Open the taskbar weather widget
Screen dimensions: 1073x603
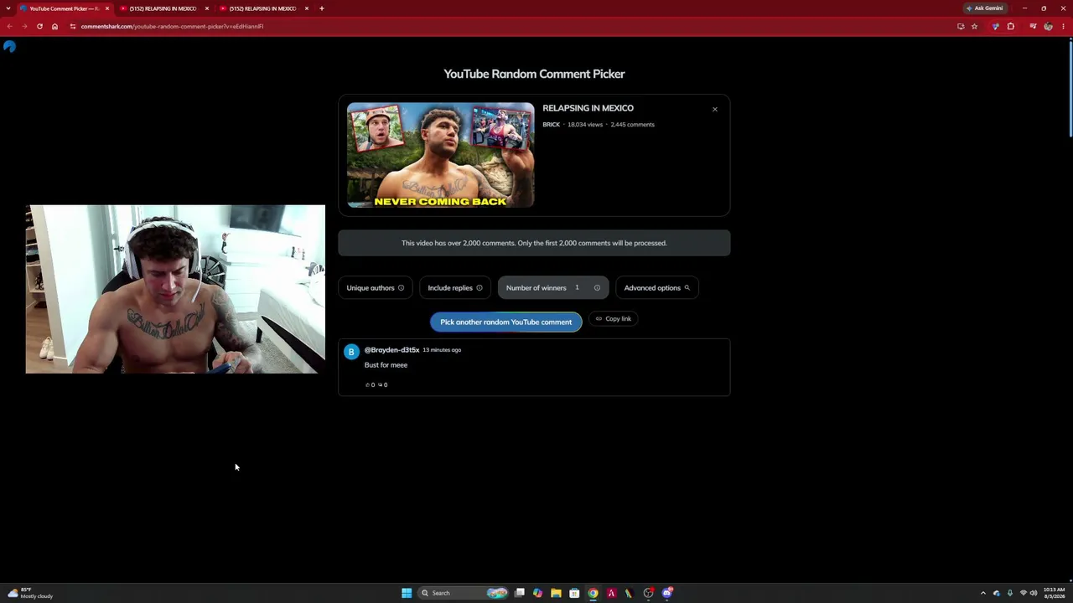pyautogui.click(x=30, y=593)
